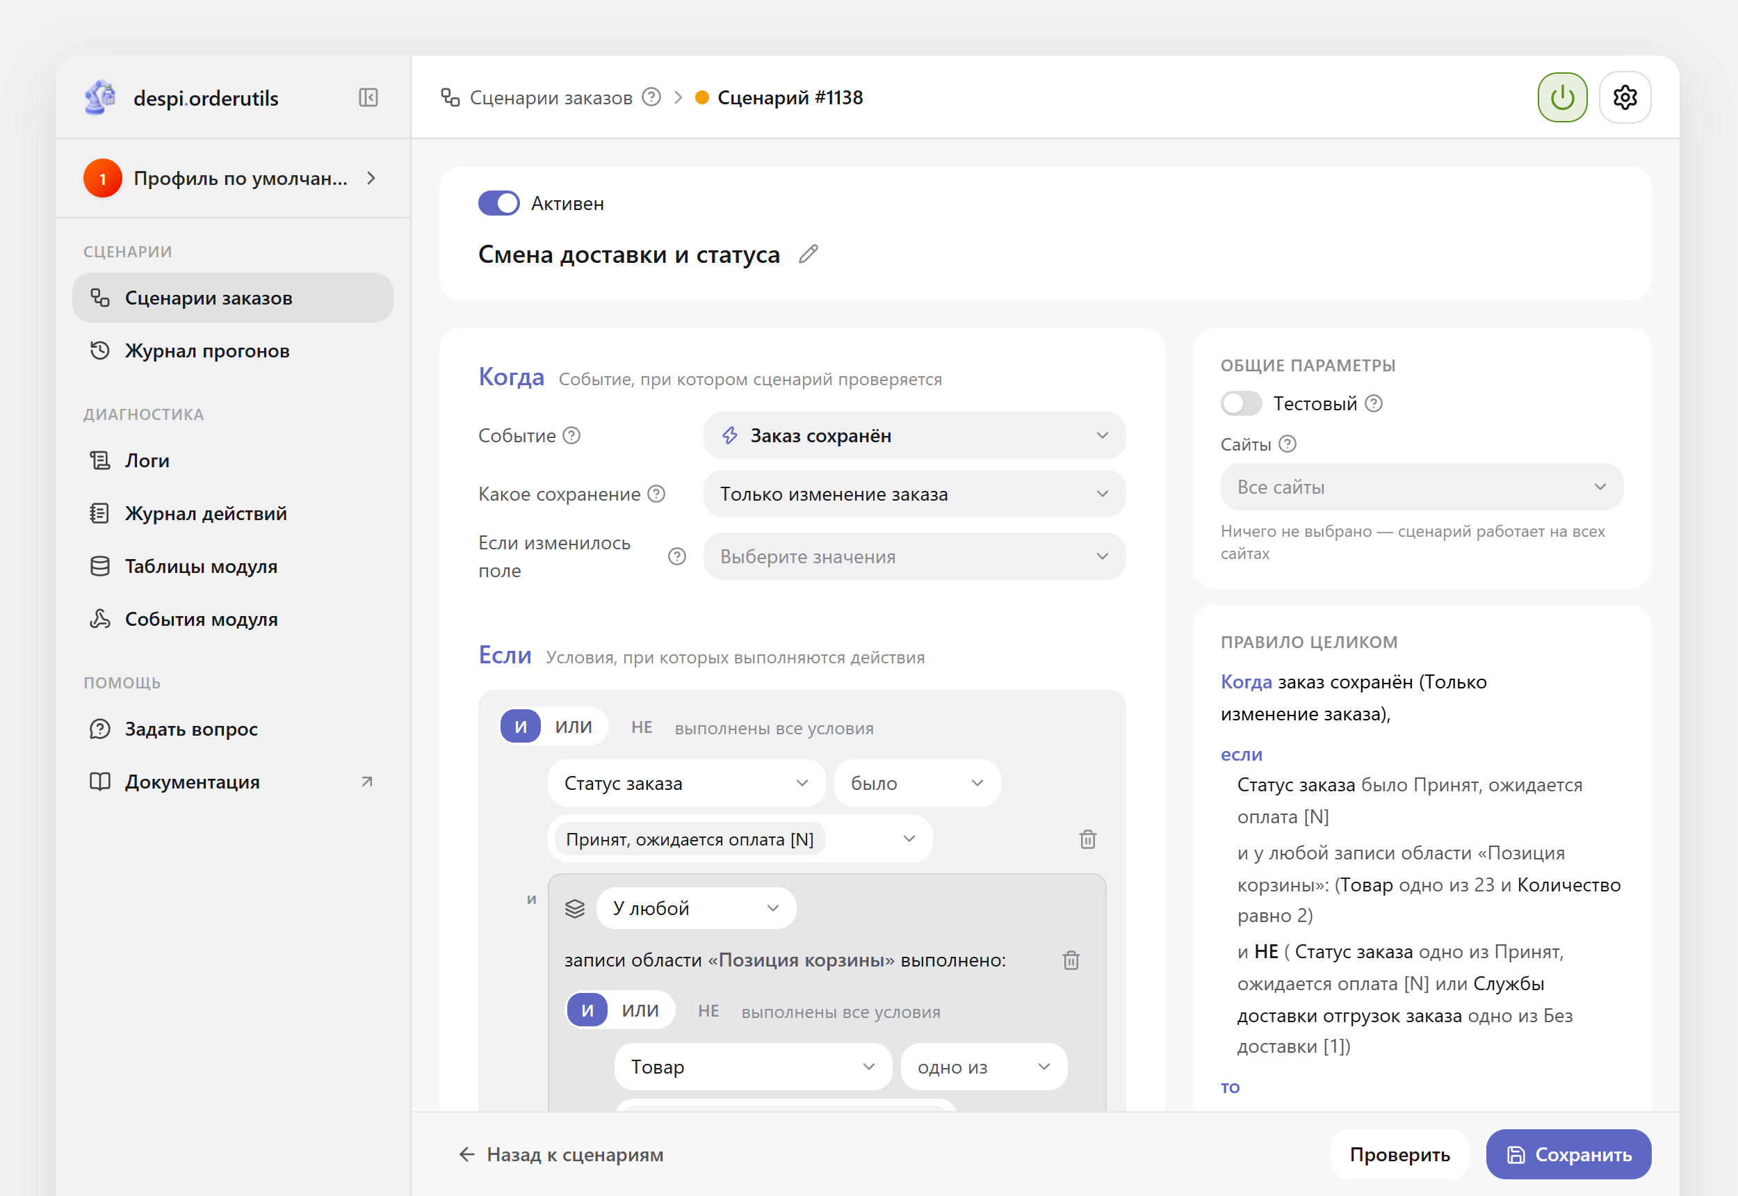Click help icon next to Какое сохранение
Screen dimensions: 1738x1196
point(656,494)
